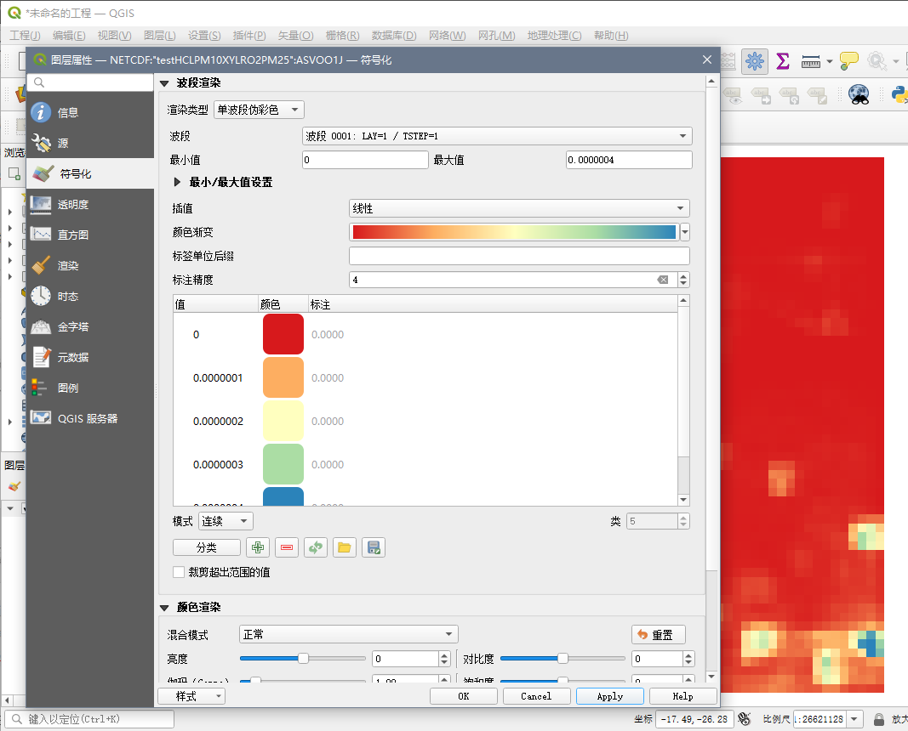Add a classification entry with green plus icon
Viewport: 908px width, 731px height.
pyautogui.click(x=257, y=547)
